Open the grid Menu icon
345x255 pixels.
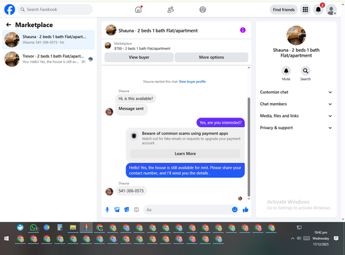click(x=305, y=10)
